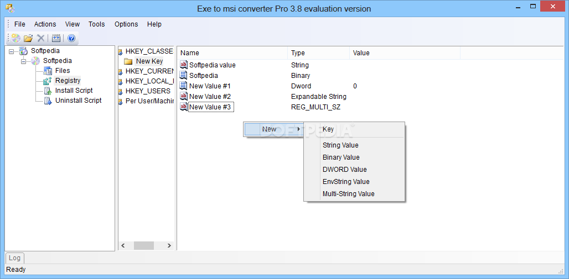Select the Files tree item
Screen dimensions: 569x279
click(x=63, y=71)
